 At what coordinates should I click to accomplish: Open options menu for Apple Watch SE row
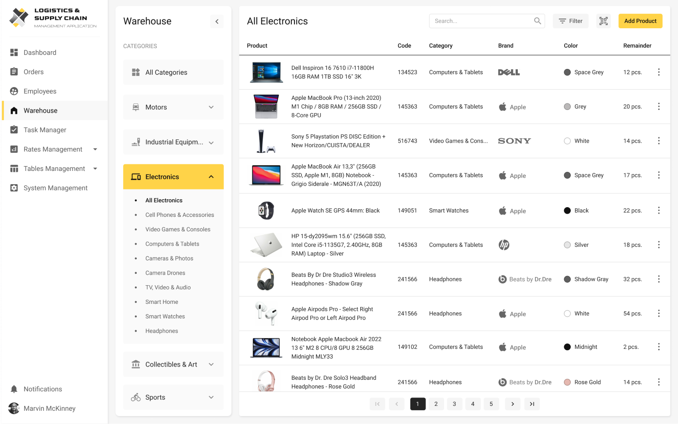point(659,211)
